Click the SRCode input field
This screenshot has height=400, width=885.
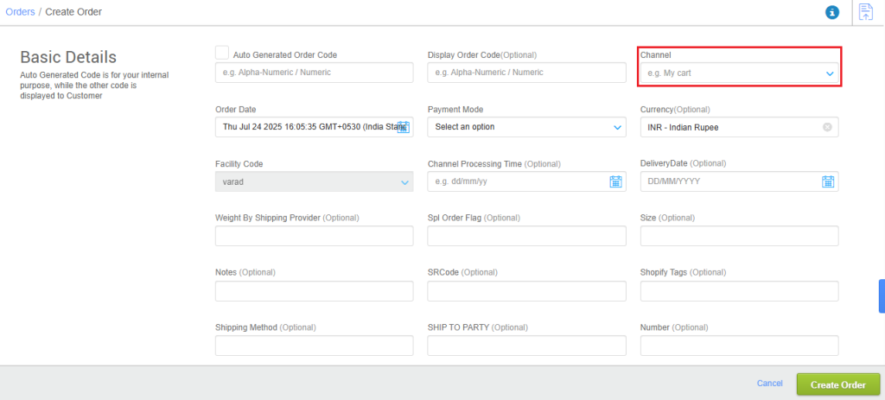526,291
